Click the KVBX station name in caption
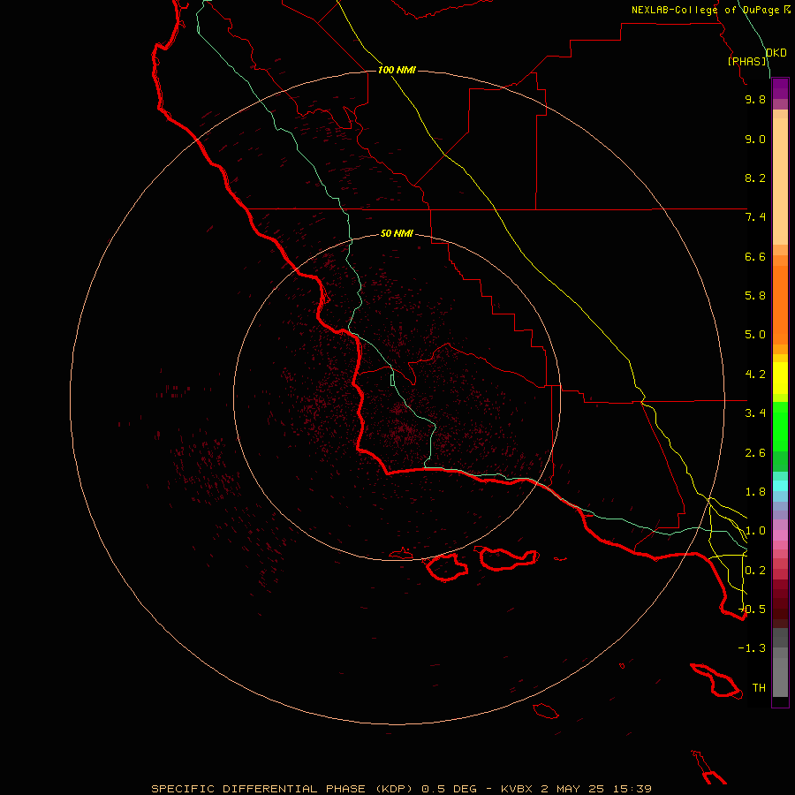 click(x=517, y=789)
